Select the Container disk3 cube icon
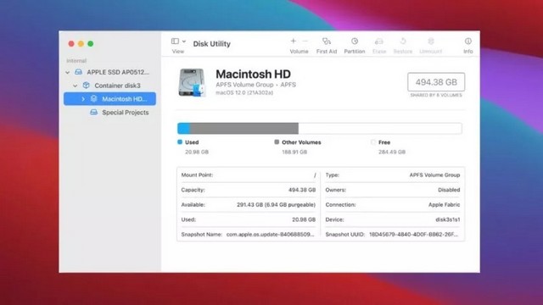Viewport: 543px width, 305px height. [87, 85]
